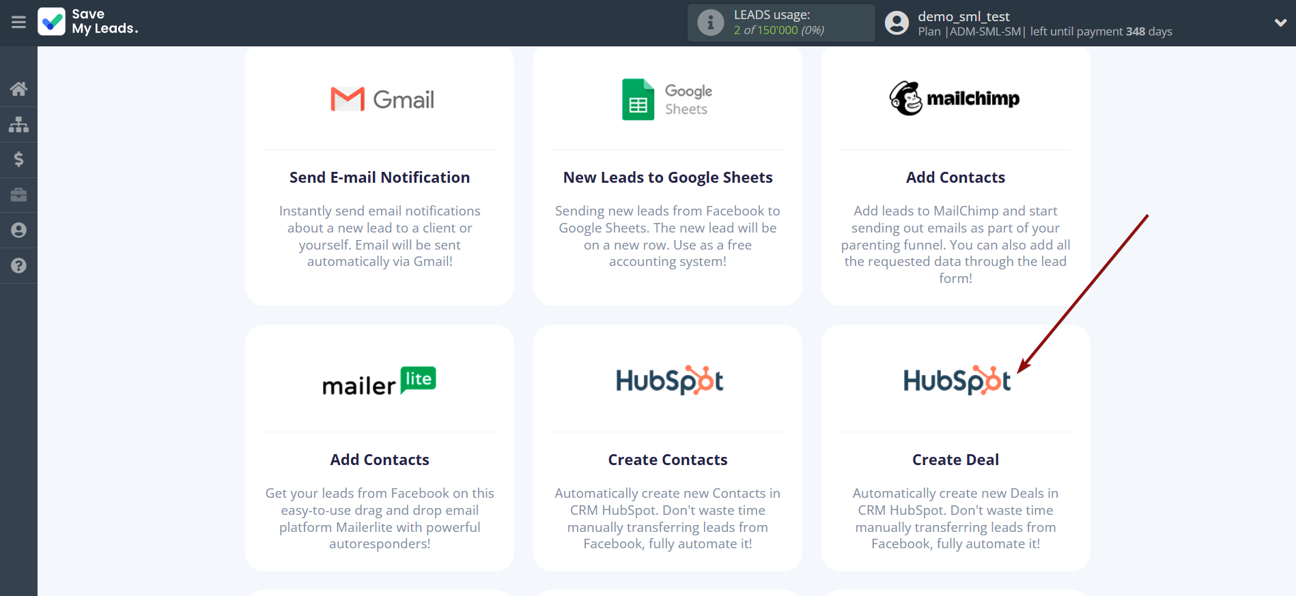
Task: Click the account avatar icon in header
Action: pos(897,23)
